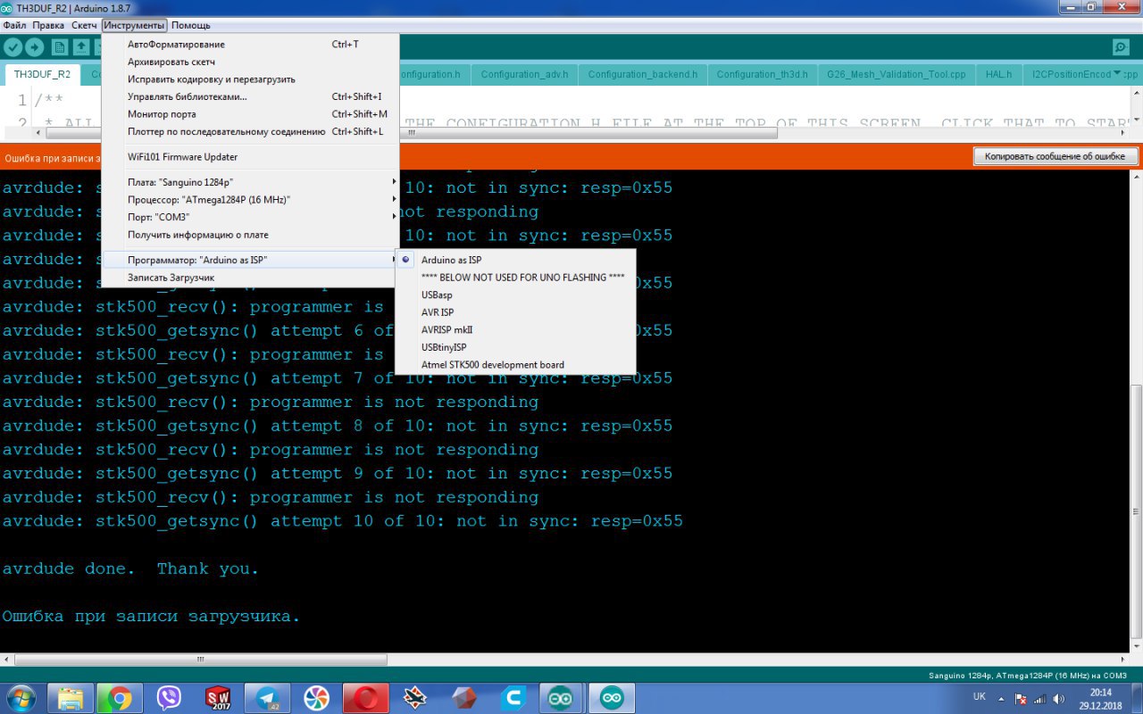
Task: Launch WiFi101 Firmware Updater
Action: pos(250,157)
